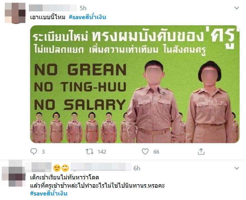The image size is (246, 200).
Task: Open #saveสีน้ำเงิน hashtag in second tweet
Action: coord(49,193)
